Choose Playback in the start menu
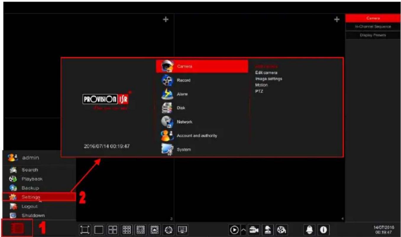This screenshot has width=401, height=237. pyautogui.click(x=39, y=179)
